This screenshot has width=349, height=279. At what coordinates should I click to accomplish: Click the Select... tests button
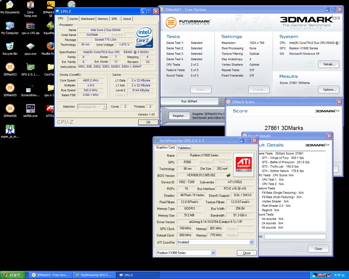coord(201,90)
